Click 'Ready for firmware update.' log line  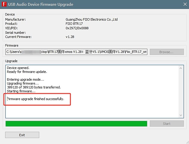(x=27, y=72)
